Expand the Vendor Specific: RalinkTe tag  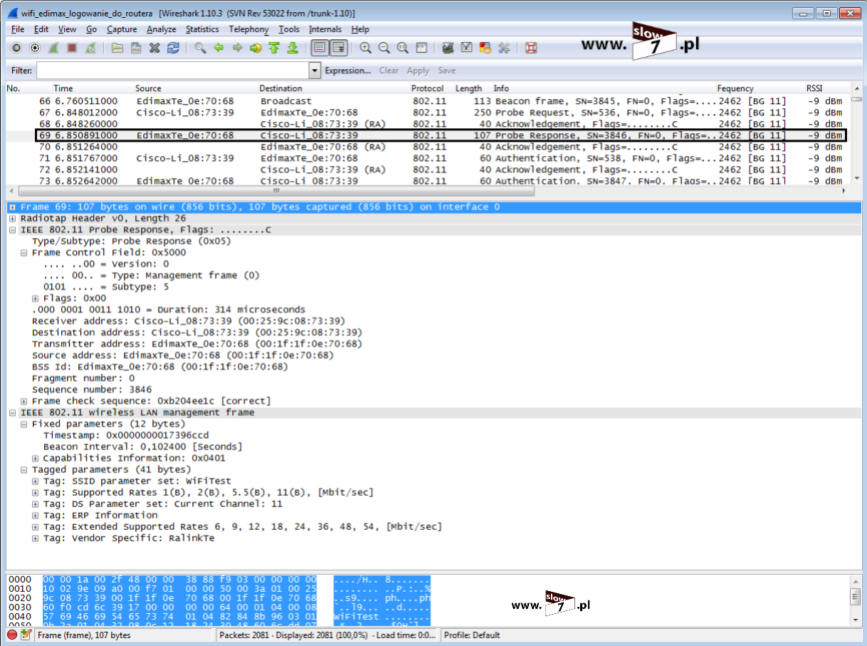35,538
